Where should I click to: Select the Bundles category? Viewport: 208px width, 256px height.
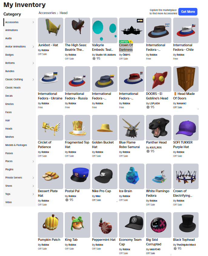[10, 71]
